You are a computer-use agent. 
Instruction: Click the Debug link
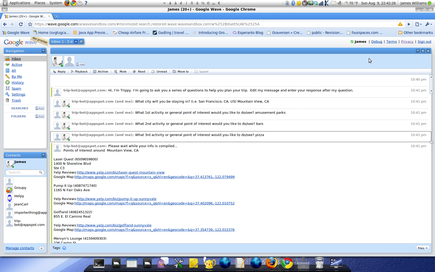coord(377,42)
